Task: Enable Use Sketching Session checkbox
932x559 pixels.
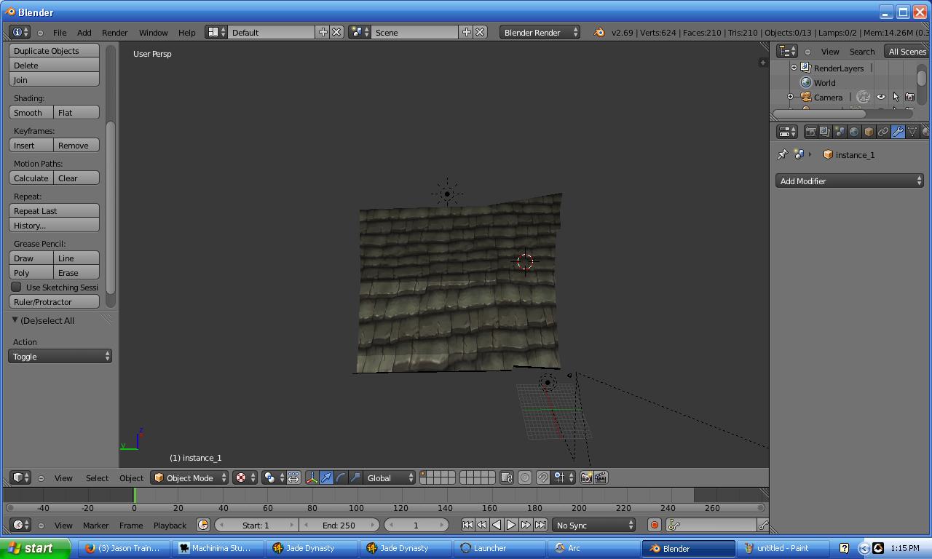Action: pos(16,287)
